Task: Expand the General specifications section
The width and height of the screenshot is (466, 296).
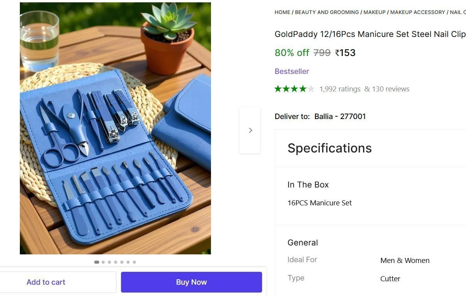Action: point(302,242)
